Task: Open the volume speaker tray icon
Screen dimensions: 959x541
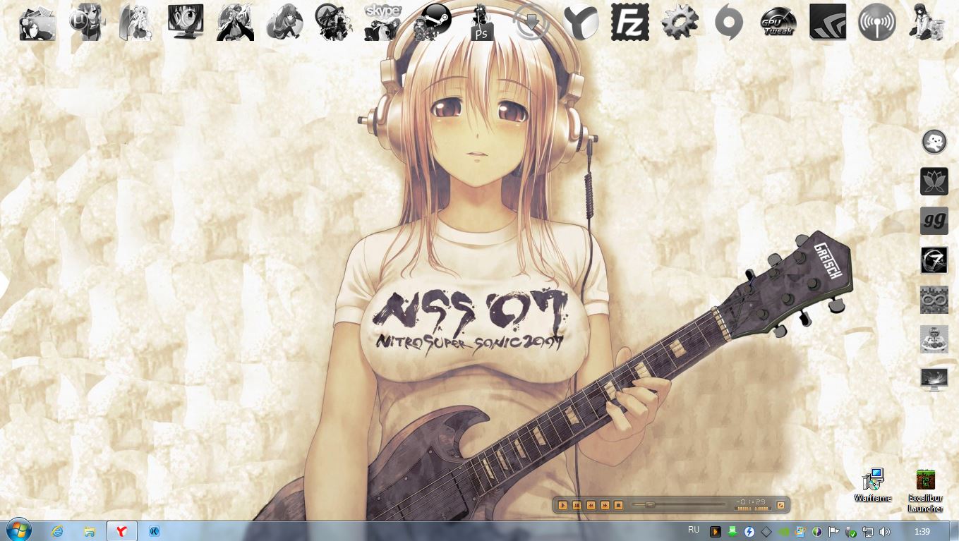Action: pos(885,532)
